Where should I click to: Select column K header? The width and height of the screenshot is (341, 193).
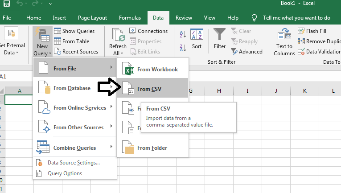tap(304, 90)
